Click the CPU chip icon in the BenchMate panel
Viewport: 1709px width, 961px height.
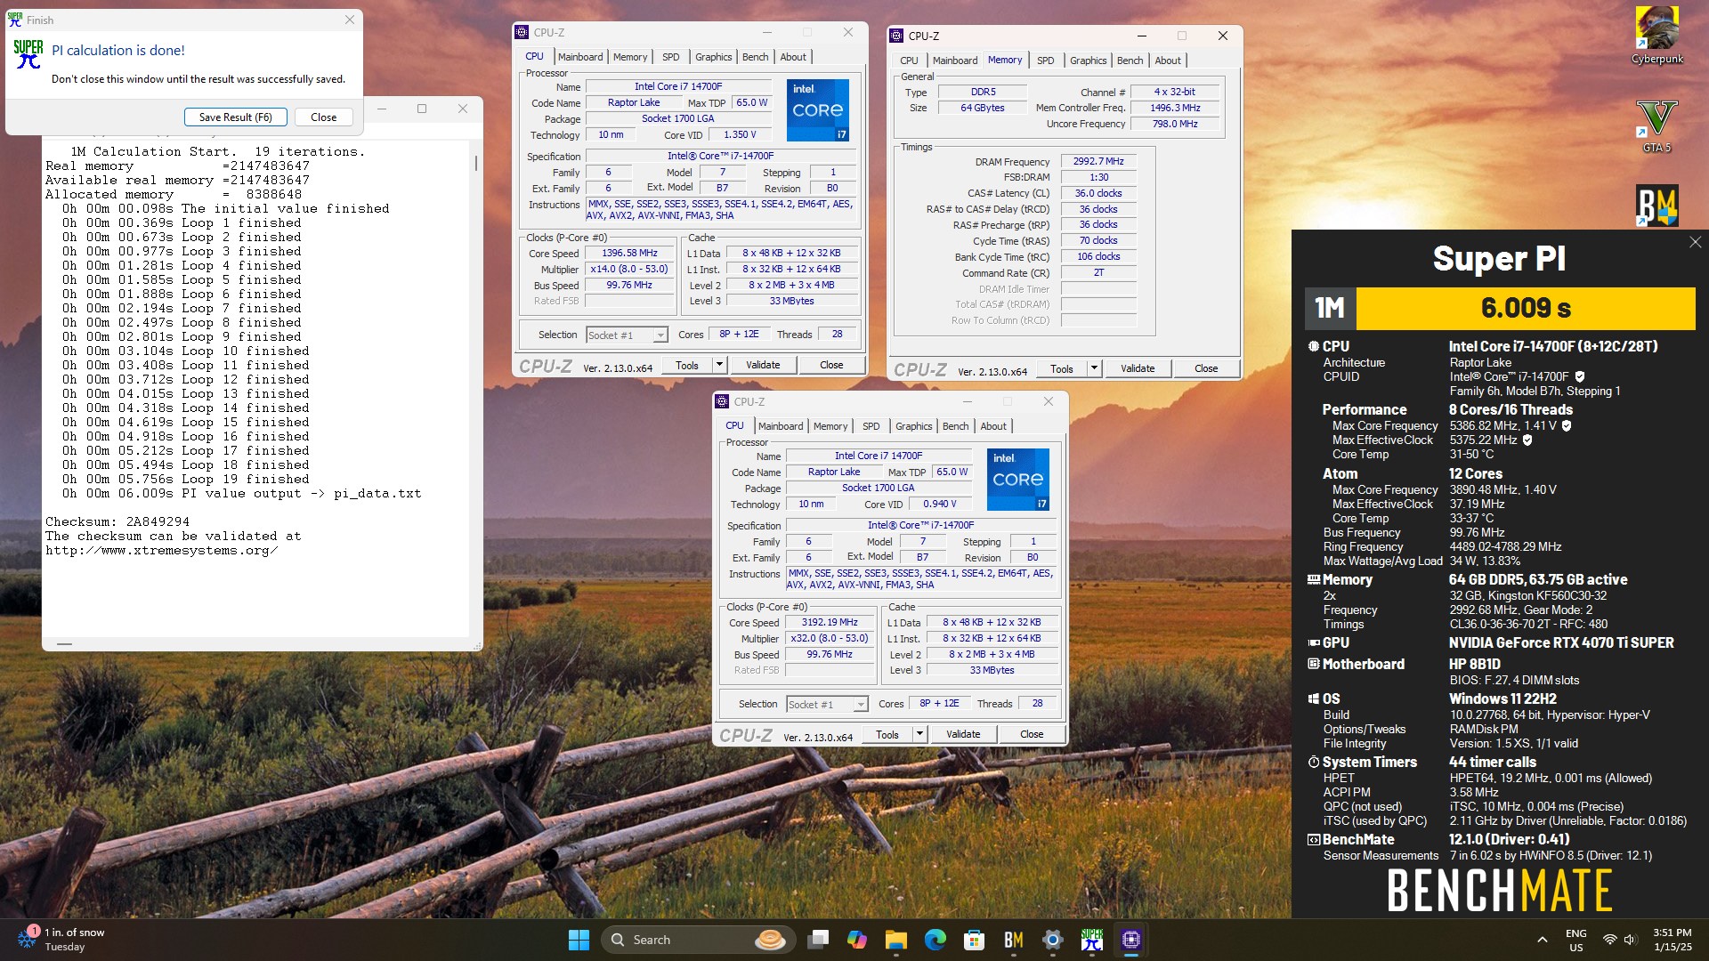(1313, 346)
